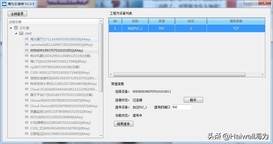273x144 pixels.
Task: Select device 荣鑫监控1 in tree
Action: pyautogui.click(x=61, y=111)
